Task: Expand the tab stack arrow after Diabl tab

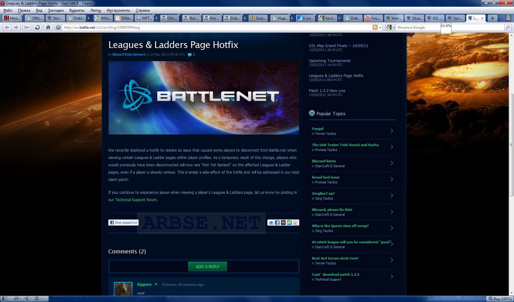Action: pos(88,18)
